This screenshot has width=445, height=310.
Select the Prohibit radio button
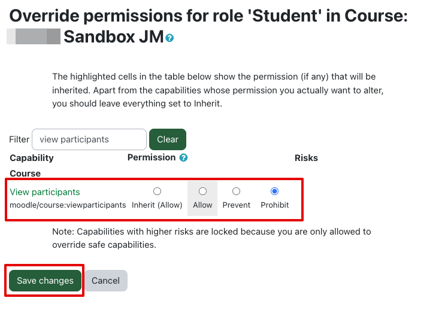coord(274,192)
